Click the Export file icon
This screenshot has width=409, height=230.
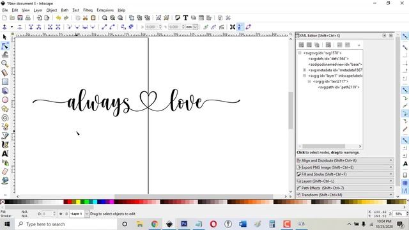point(47,18)
